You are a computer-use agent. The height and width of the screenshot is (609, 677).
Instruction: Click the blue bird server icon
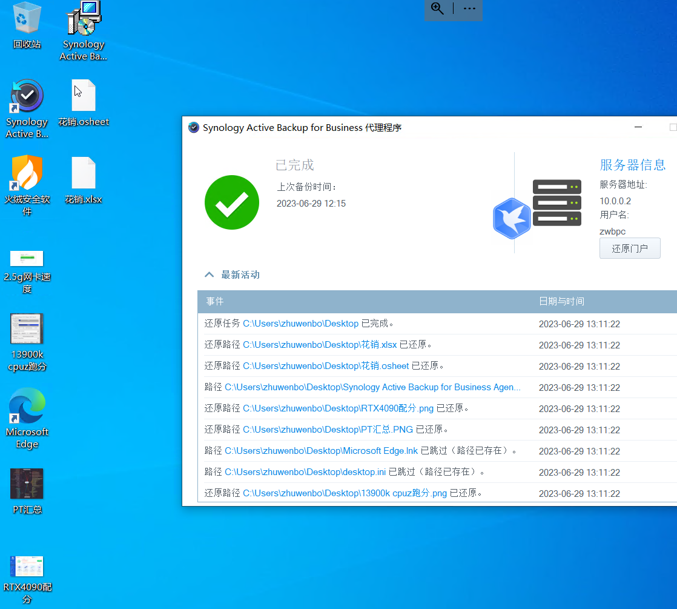512,219
